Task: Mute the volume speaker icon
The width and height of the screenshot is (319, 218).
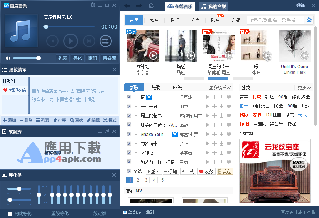Action: tap(8, 59)
